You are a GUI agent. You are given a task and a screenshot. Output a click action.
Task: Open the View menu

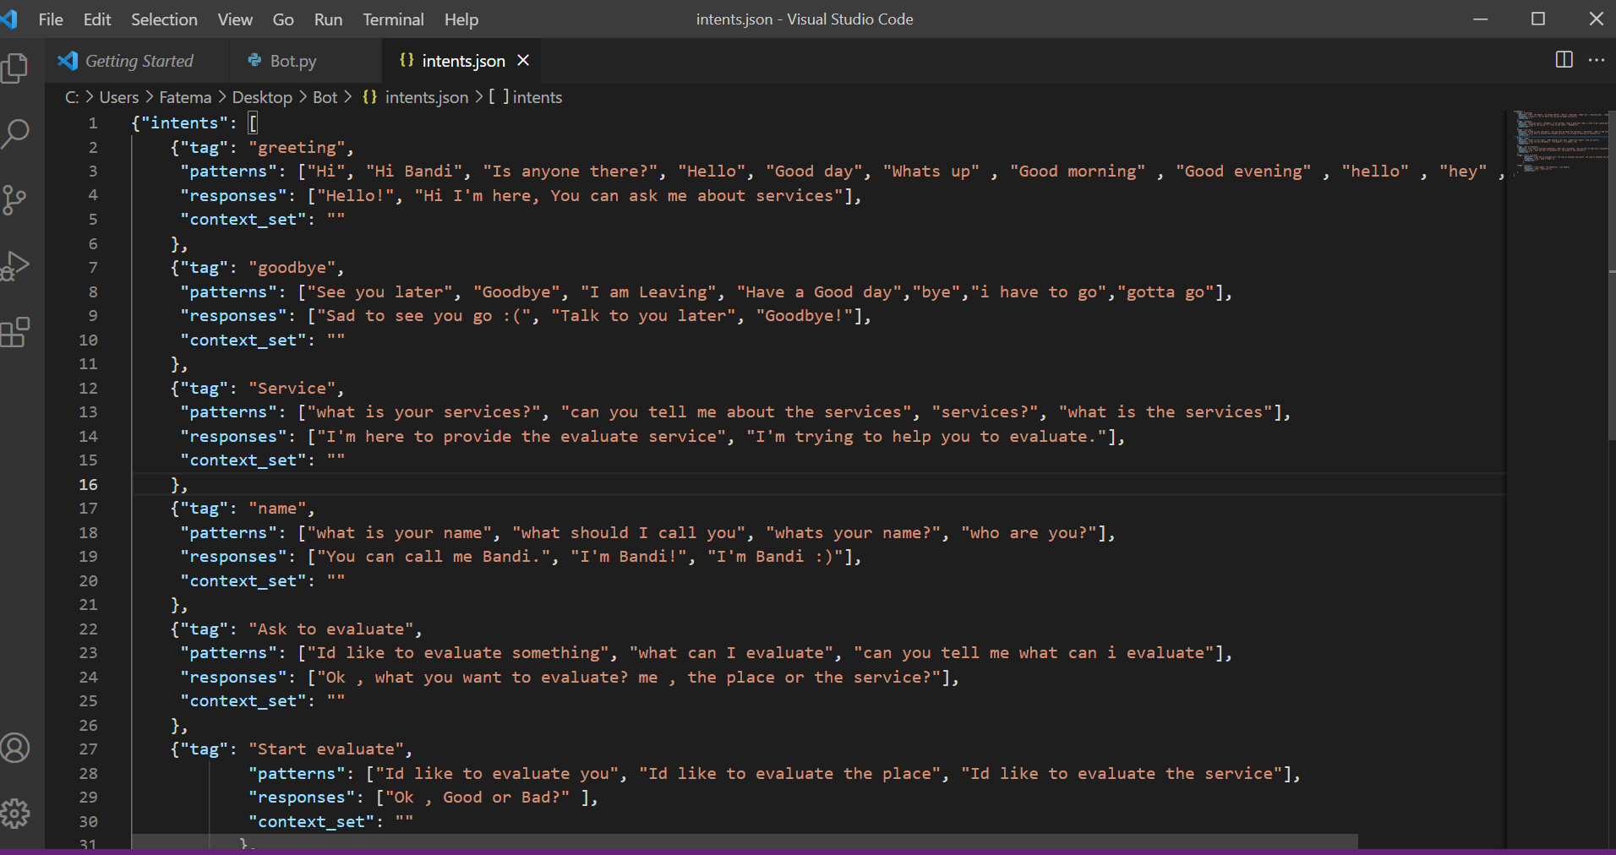coord(235,19)
